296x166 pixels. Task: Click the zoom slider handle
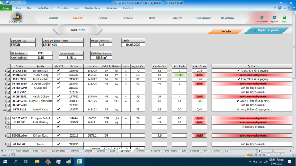[x=281, y=155]
